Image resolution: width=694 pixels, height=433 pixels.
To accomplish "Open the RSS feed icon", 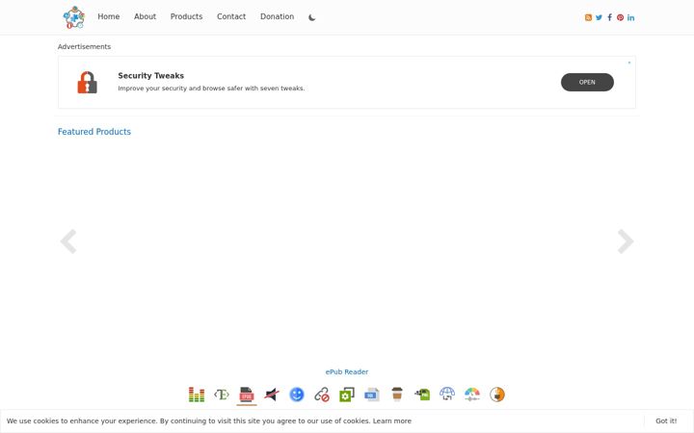I will (x=588, y=17).
